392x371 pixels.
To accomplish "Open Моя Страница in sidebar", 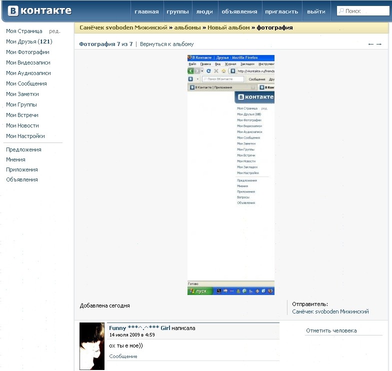I will tap(24, 31).
